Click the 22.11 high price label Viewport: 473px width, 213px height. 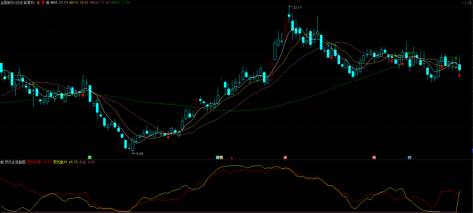[297, 8]
